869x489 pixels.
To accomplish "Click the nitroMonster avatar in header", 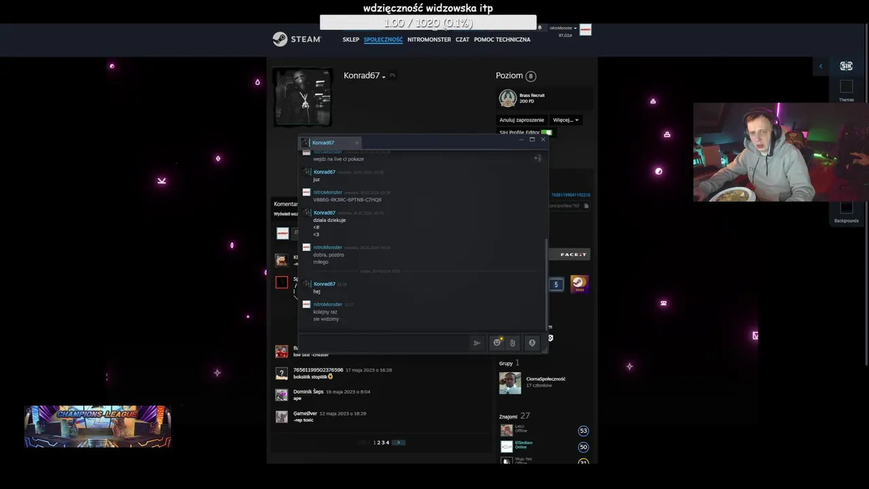I will tap(585, 30).
